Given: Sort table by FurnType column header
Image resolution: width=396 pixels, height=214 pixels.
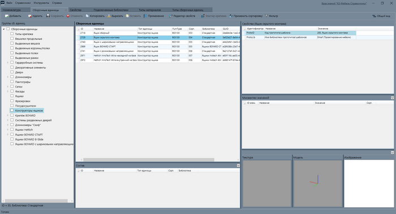Looking at the screenshot, I should coord(179,29).
